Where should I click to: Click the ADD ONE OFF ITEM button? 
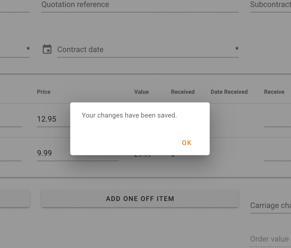click(x=140, y=199)
